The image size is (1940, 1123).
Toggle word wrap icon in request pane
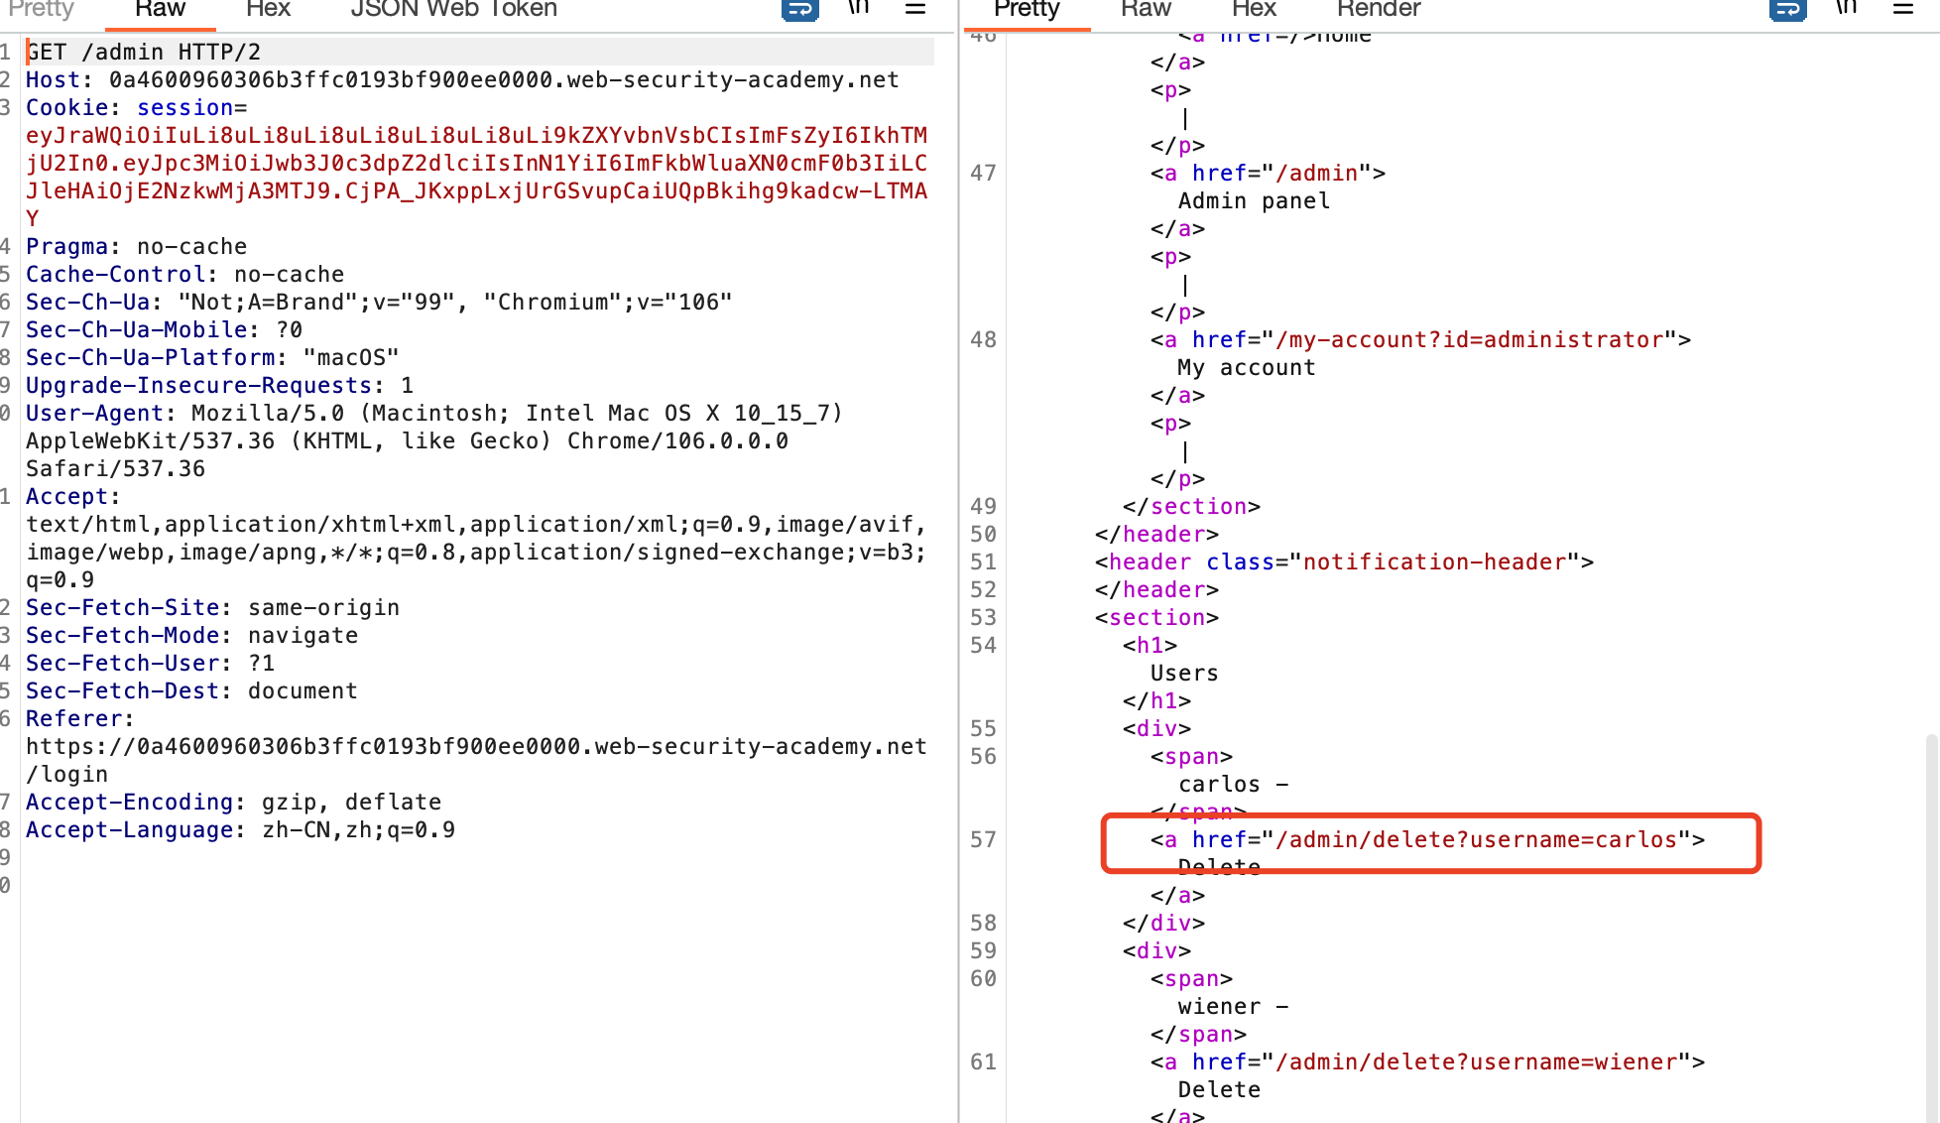coord(799,9)
